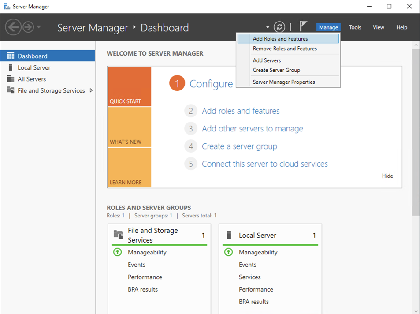Open Performance in File and Storage Services tile
The image size is (420, 314).
145,277
